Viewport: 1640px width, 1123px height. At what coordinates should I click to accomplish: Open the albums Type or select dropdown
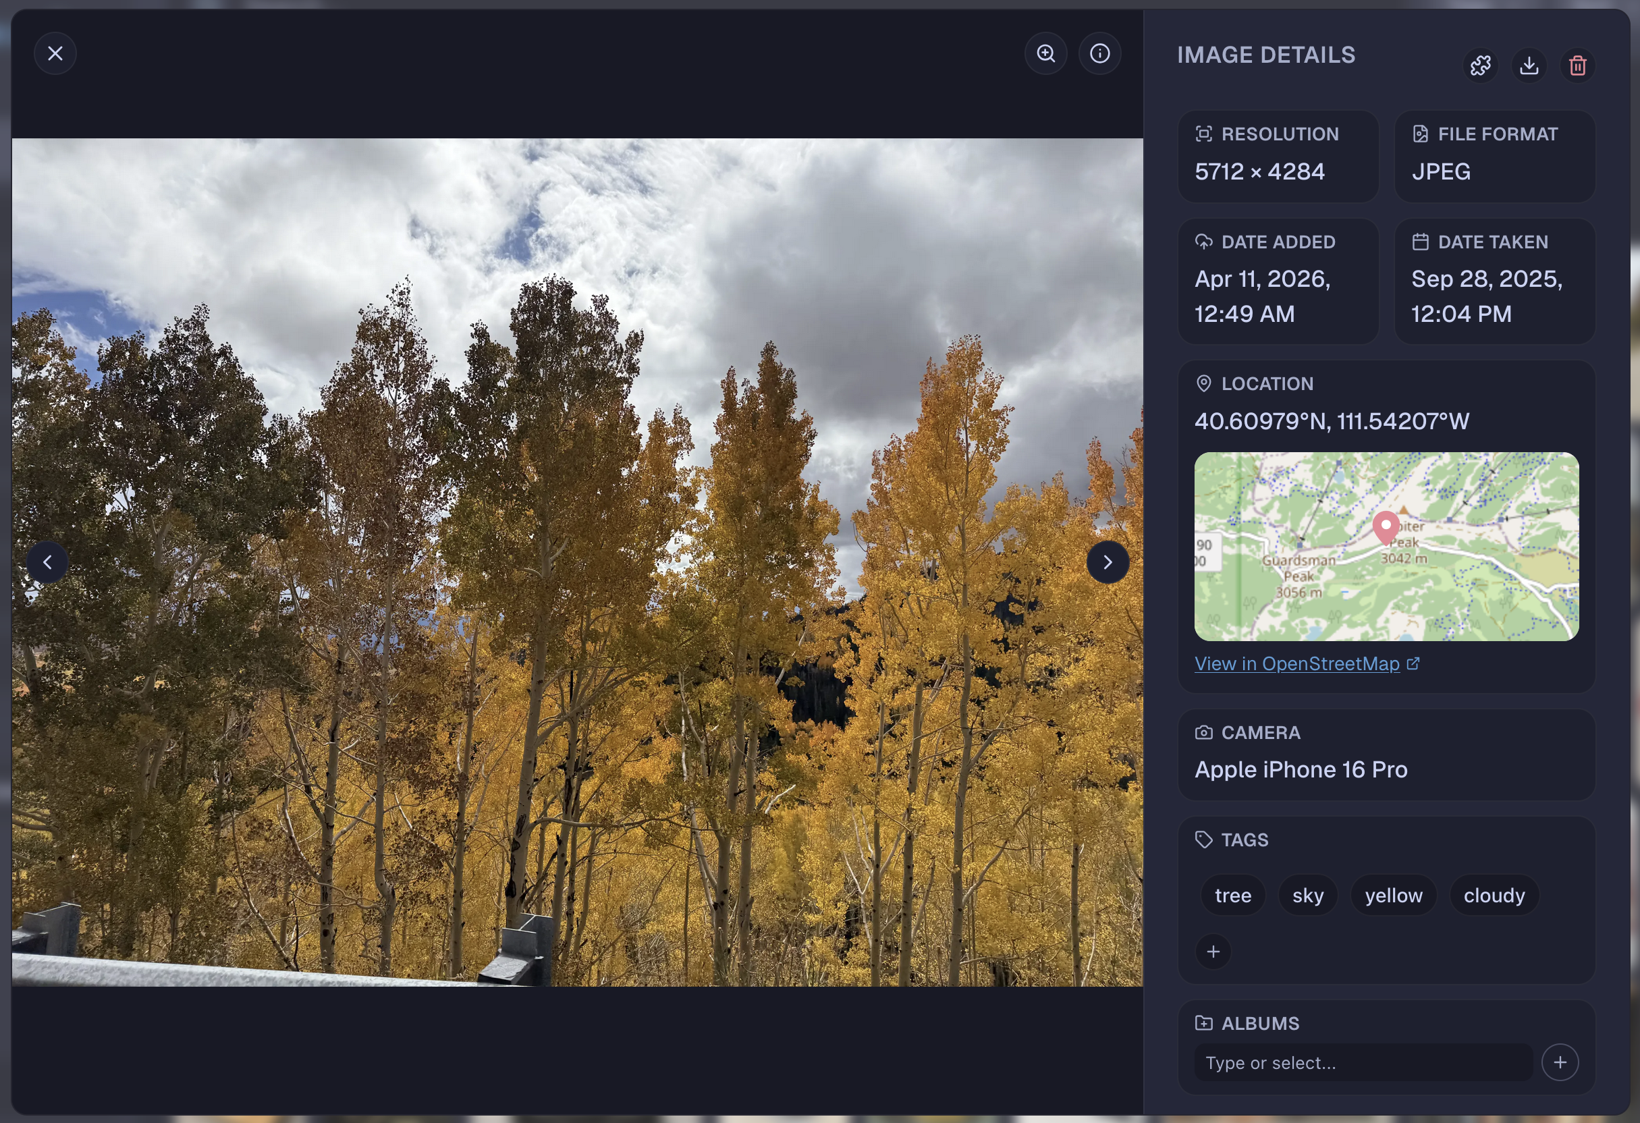coord(1362,1062)
